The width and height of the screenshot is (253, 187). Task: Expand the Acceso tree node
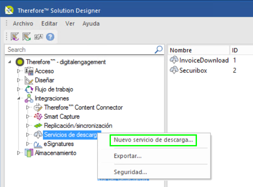[19, 71]
